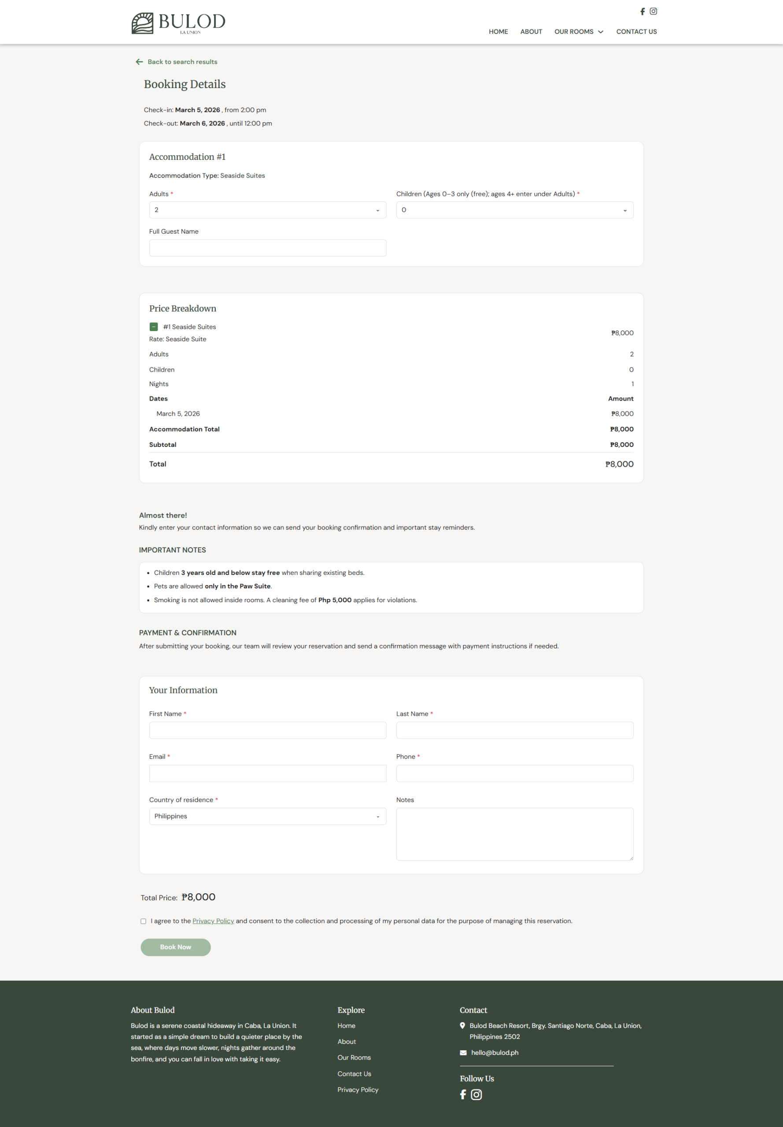Open the Adults dropdown
This screenshot has width=783, height=1127.
pos(267,210)
